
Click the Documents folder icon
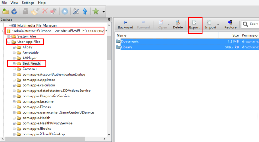tap(118, 41)
